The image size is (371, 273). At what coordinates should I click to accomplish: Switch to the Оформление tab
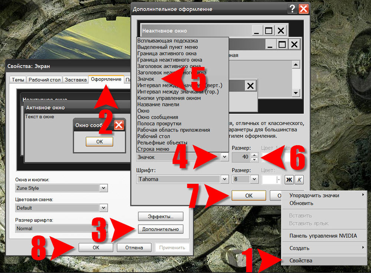(x=106, y=79)
